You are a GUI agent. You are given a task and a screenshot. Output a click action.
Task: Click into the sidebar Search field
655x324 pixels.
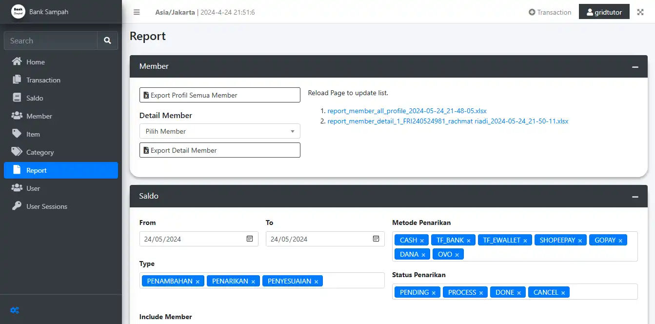(51, 41)
